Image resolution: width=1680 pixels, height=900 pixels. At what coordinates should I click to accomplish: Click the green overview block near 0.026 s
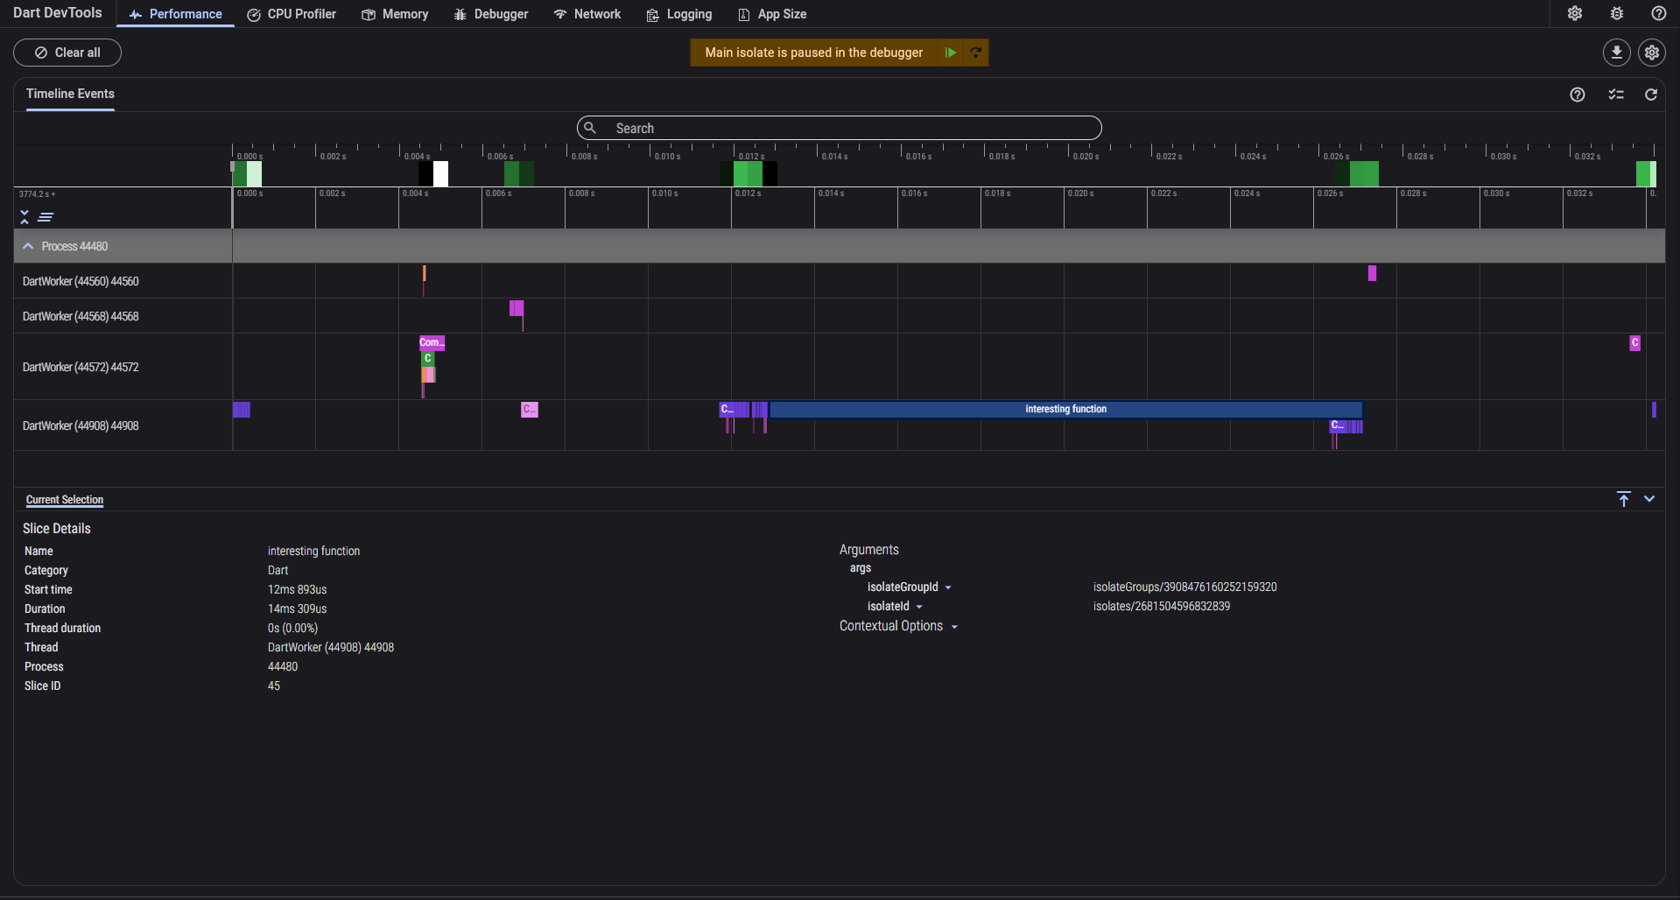coord(1364,173)
